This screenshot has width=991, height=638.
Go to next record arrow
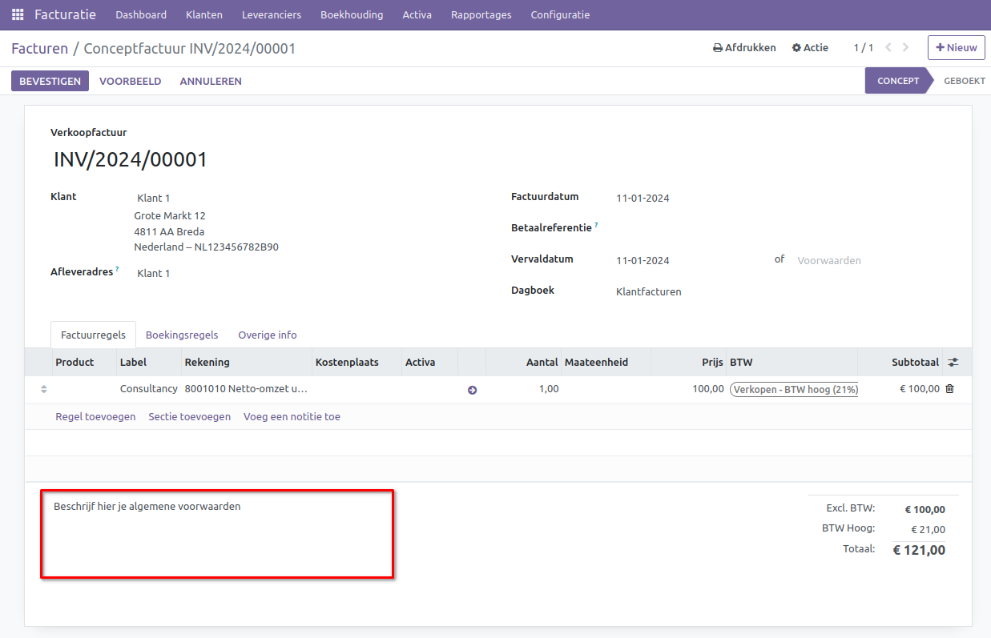point(906,48)
